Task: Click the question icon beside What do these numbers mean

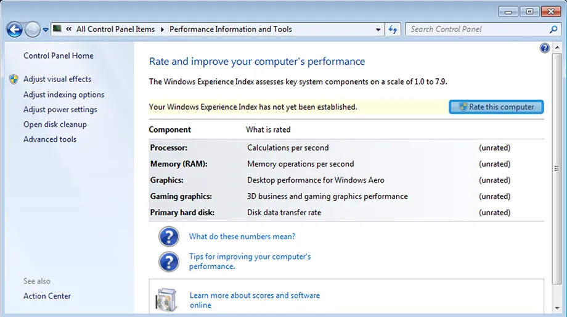Action: click(169, 237)
